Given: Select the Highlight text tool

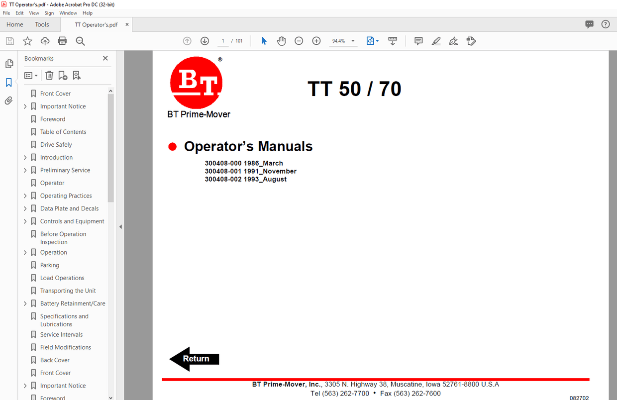Looking at the screenshot, I should tap(436, 41).
